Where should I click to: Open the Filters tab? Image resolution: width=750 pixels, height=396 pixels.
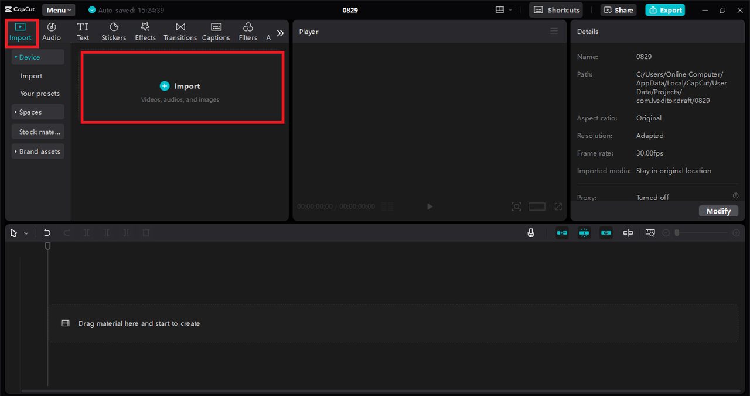click(x=248, y=32)
